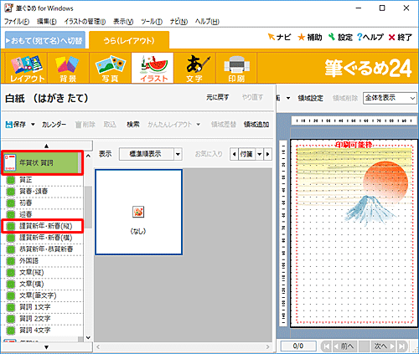Open the 全体を表示 zoom dropdown

pos(390,98)
